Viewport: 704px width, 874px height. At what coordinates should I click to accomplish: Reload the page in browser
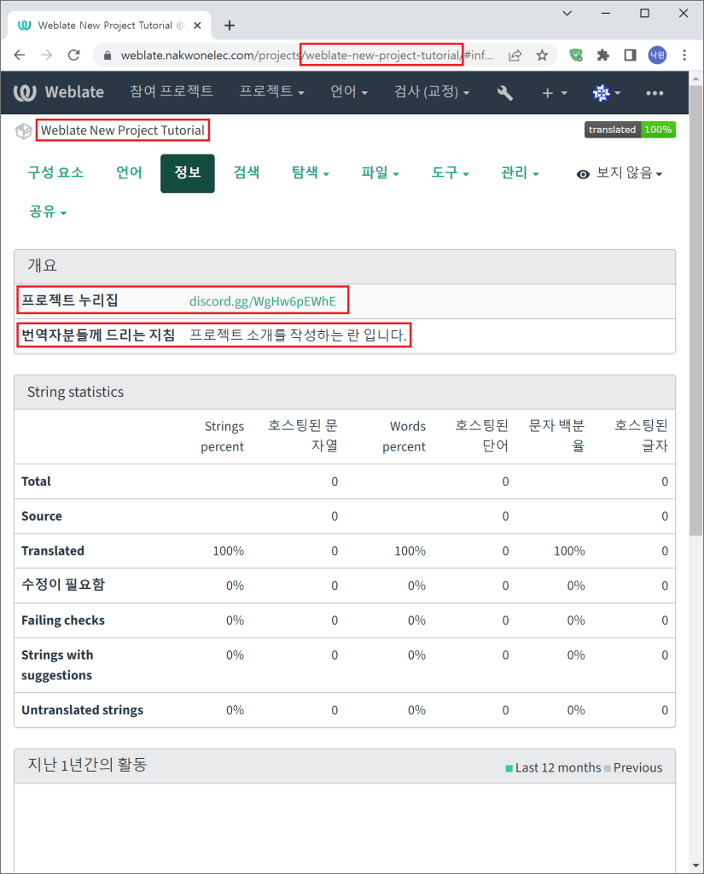(x=74, y=55)
